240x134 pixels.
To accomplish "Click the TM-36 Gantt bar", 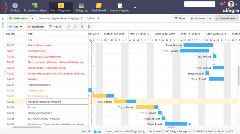I will (176, 124).
